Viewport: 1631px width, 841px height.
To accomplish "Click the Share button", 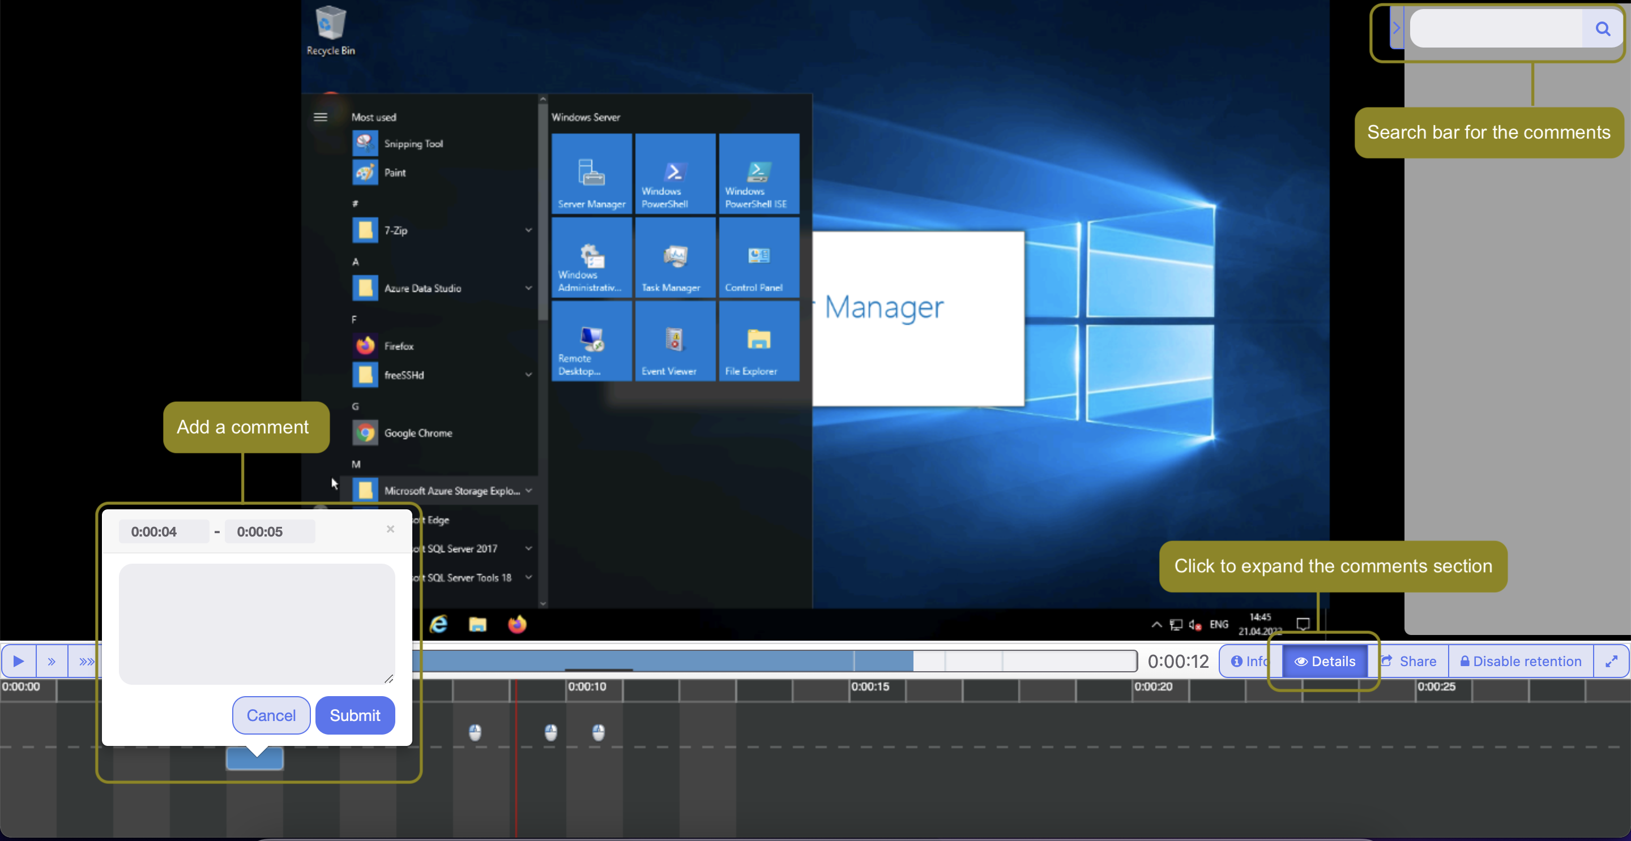I will [x=1409, y=661].
